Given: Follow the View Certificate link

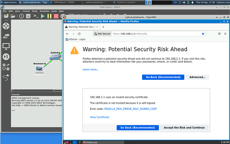Looking at the screenshot, I should 100,117.
